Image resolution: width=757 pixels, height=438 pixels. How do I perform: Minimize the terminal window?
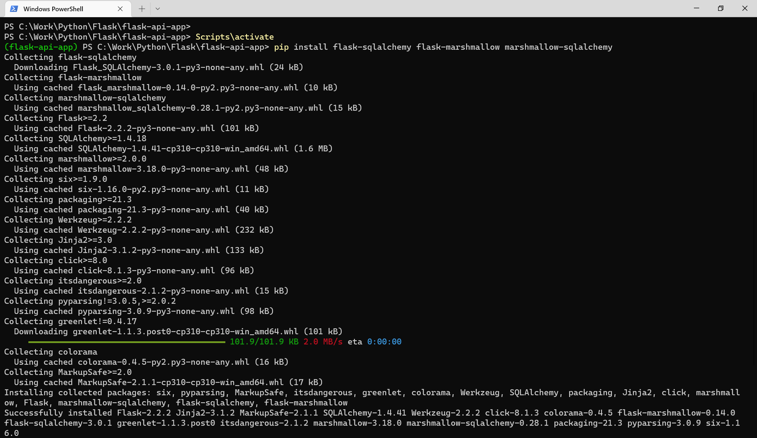pyautogui.click(x=696, y=8)
